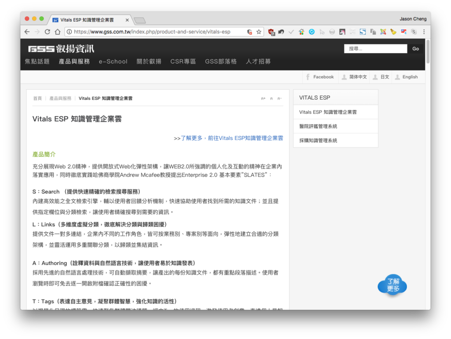Open the Facebook link

(320, 77)
